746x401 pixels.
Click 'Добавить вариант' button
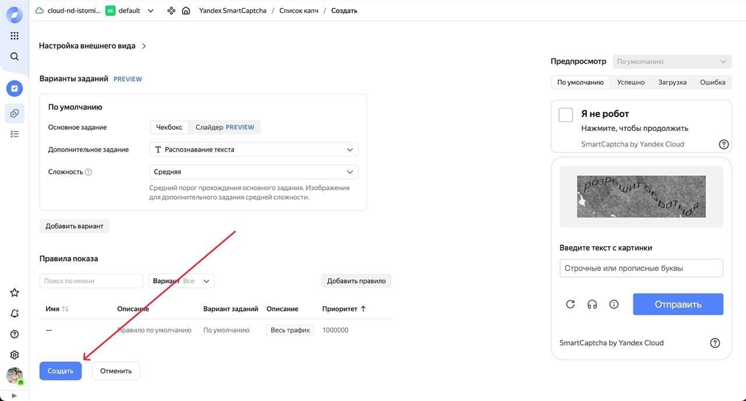point(75,226)
